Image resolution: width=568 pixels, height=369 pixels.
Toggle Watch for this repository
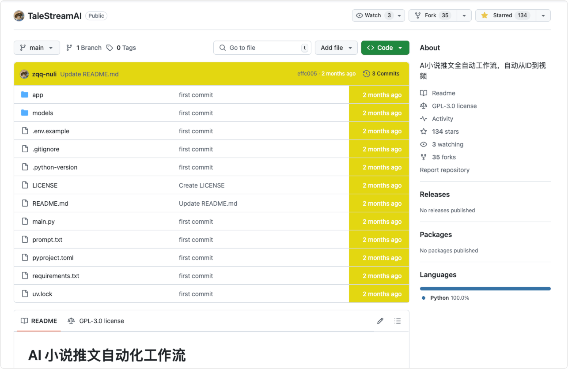click(373, 15)
